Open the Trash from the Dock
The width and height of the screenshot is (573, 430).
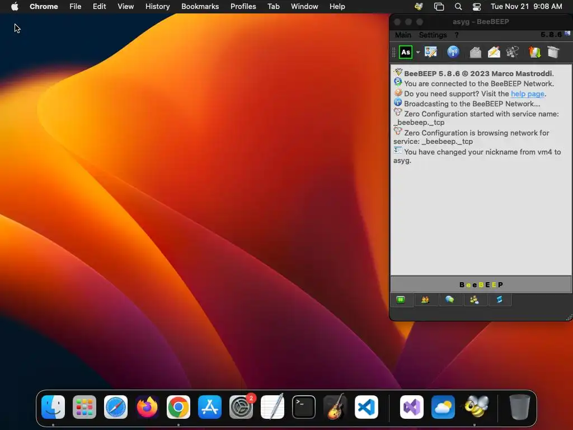pos(519,407)
